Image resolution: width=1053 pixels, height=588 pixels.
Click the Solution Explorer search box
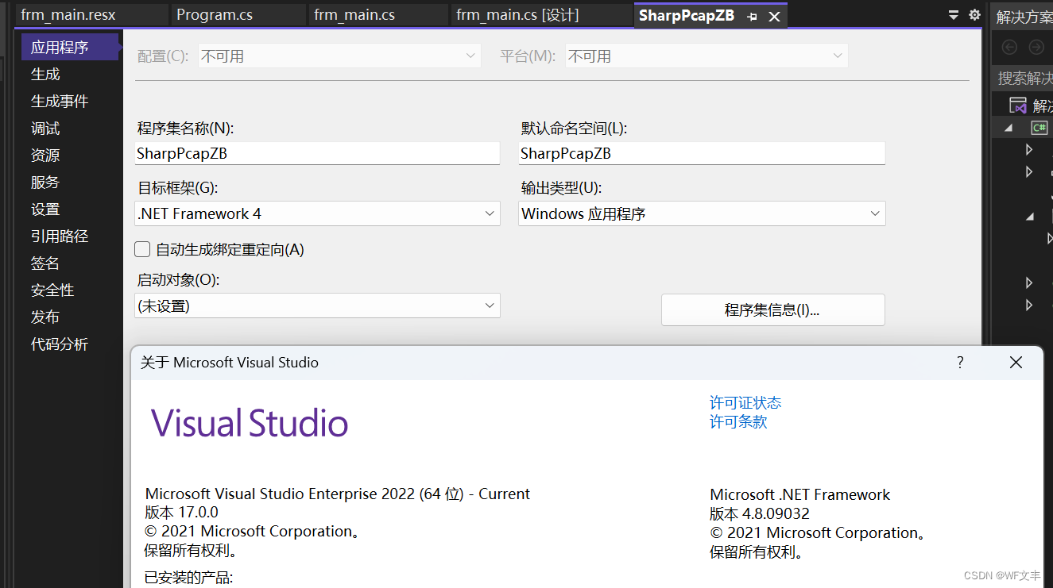[x=1023, y=78]
